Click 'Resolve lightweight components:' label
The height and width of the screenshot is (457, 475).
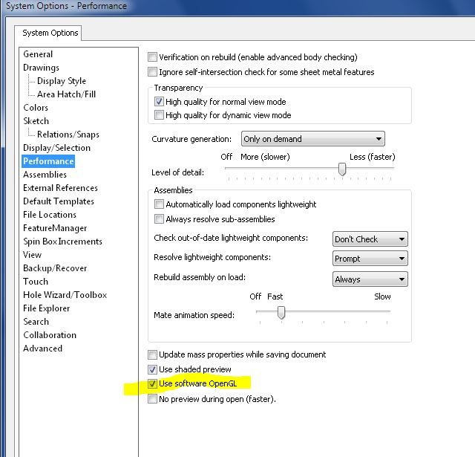pyautogui.click(x=212, y=257)
